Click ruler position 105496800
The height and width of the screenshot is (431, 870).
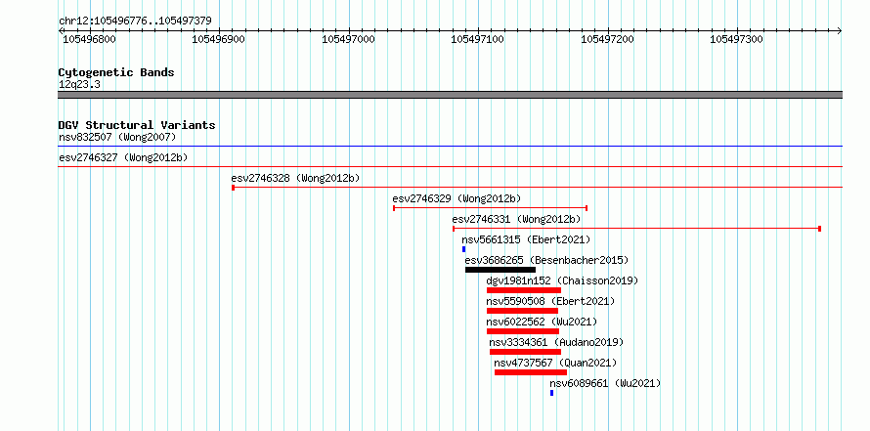89,39
